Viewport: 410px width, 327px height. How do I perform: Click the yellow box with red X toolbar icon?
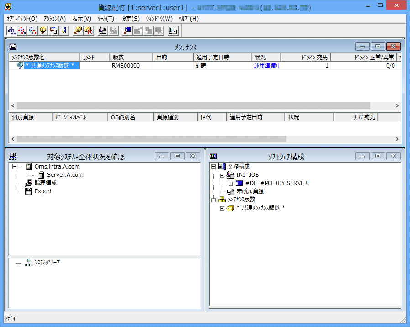coord(89,31)
